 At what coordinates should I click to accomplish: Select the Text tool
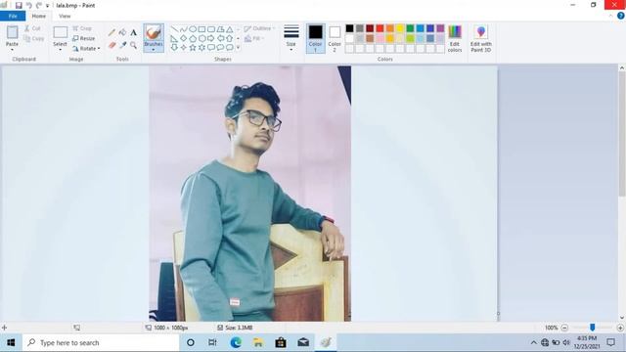[x=133, y=32]
